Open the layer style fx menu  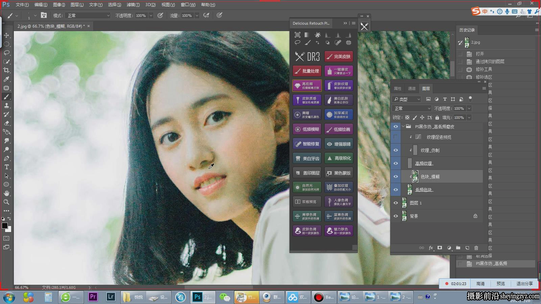tap(431, 248)
